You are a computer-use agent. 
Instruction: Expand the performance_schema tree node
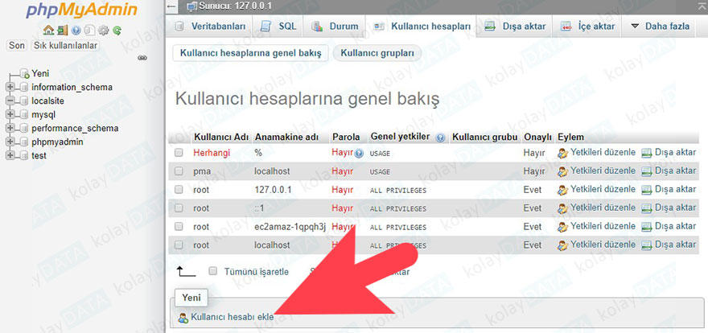point(10,128)
